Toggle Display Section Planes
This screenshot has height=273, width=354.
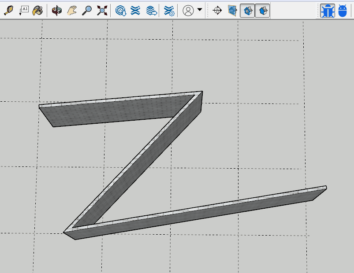232,11
